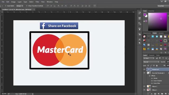Screen dimensions: 169x95
Task: Open the Layer menu
Action: coord(20,2)
